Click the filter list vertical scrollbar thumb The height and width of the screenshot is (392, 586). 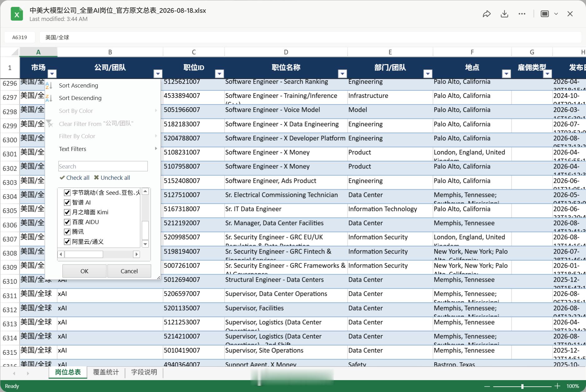pyautogui.click(x=145, y=230)
